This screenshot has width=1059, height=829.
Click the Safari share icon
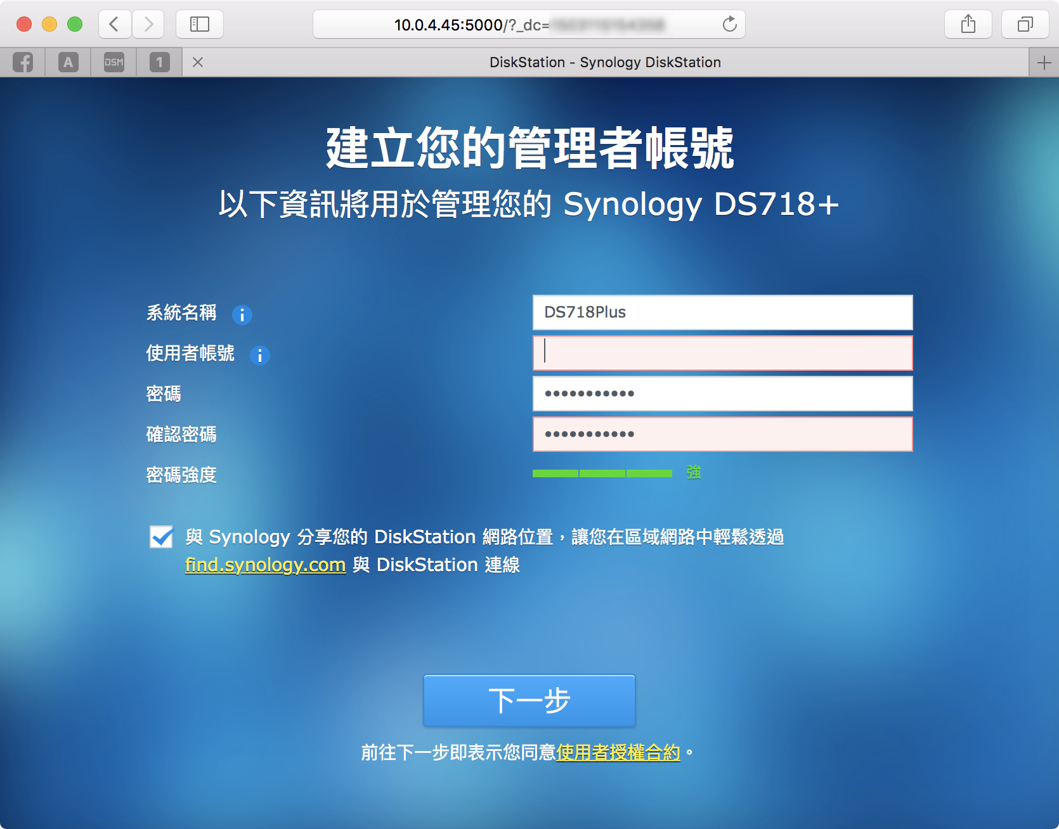click(x=968, y=25)
